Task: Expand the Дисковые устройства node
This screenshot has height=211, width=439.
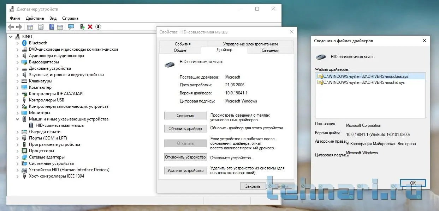Action: tap(18, 68)
